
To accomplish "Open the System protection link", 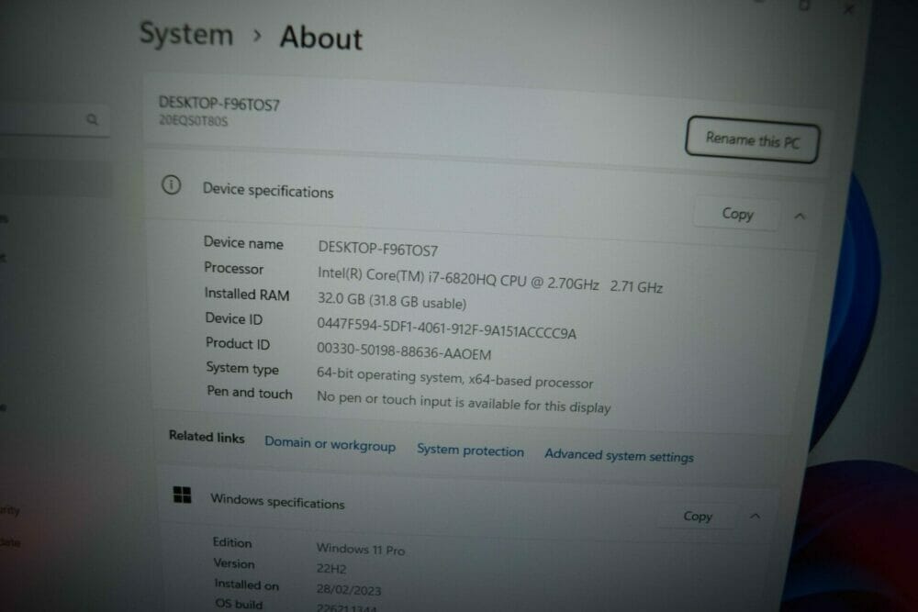I will (x=470, y=451).
